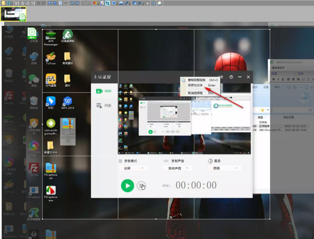314x239 pixels.
Task: Open the resize image tool
Action: 102,3
